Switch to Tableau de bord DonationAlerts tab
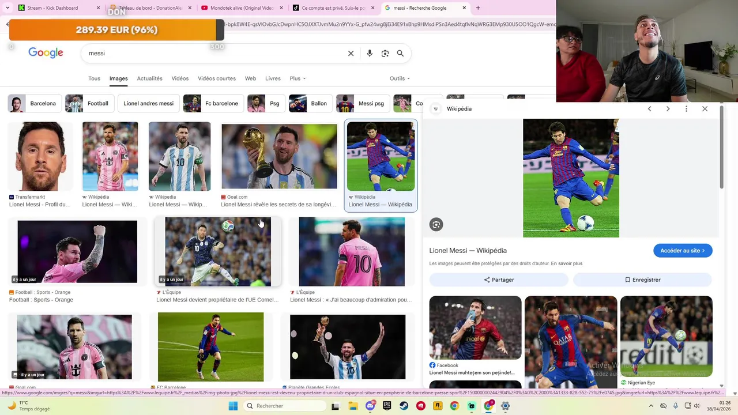Image resolution: width=738 pixels, height=415 pixels. [x=150, y=8]
